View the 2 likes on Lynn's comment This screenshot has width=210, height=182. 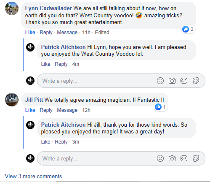tap(188, 29)
